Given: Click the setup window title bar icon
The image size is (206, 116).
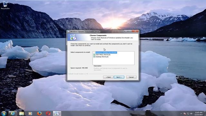Looking at the screenshot, I should pos(69,32).
